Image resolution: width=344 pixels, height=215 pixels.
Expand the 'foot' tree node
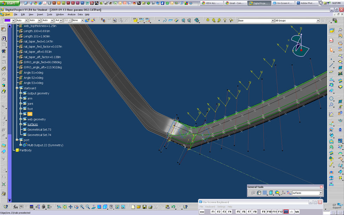tap(21, 109)
